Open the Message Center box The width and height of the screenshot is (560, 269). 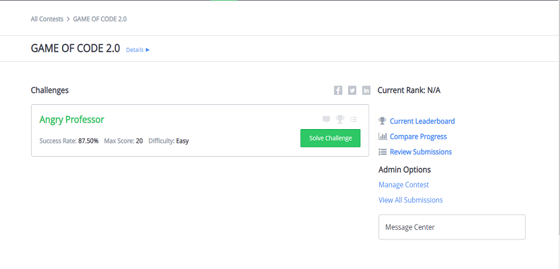[x=451, y=227]
